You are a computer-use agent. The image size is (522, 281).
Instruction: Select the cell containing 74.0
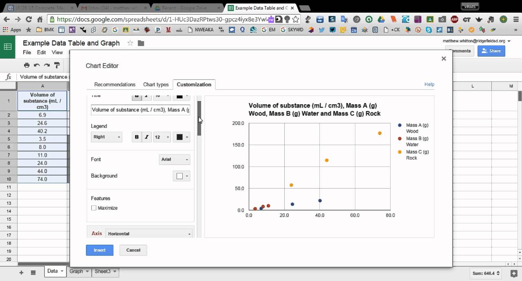(42, 179)
